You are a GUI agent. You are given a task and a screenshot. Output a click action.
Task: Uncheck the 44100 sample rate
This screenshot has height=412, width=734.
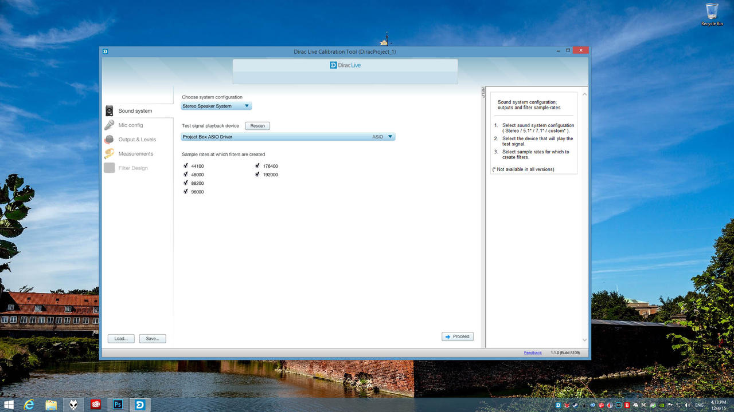click(186, 166)
